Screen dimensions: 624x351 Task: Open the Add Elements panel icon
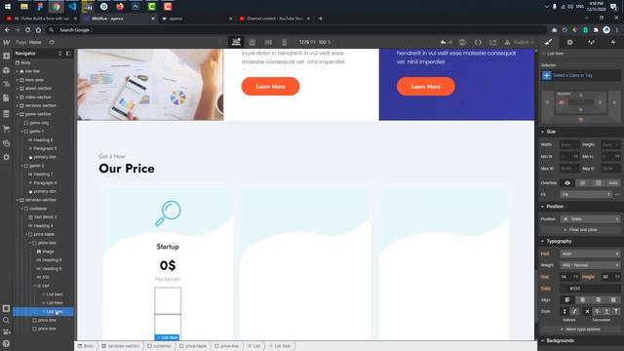pyautogui.click(x=7, y=57)
